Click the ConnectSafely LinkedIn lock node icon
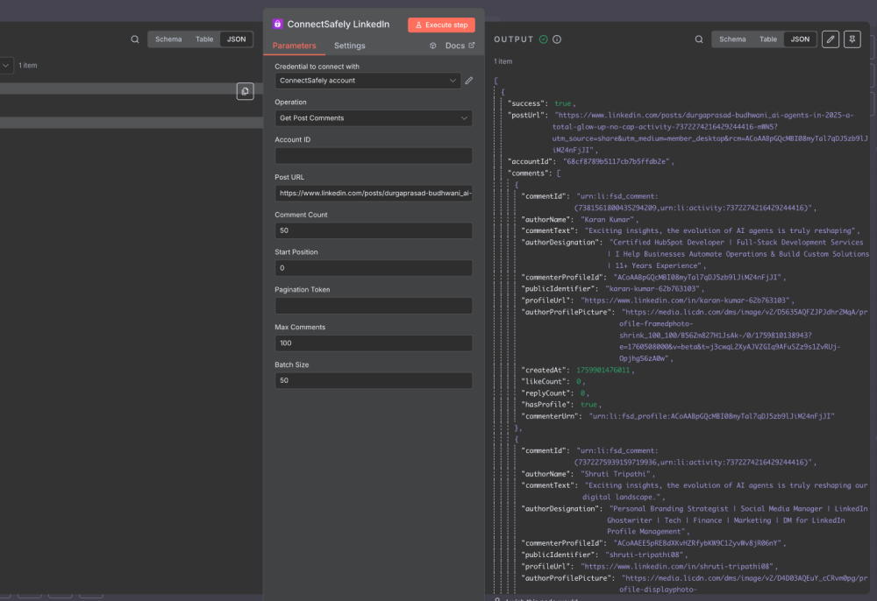 tap(277, 23)
